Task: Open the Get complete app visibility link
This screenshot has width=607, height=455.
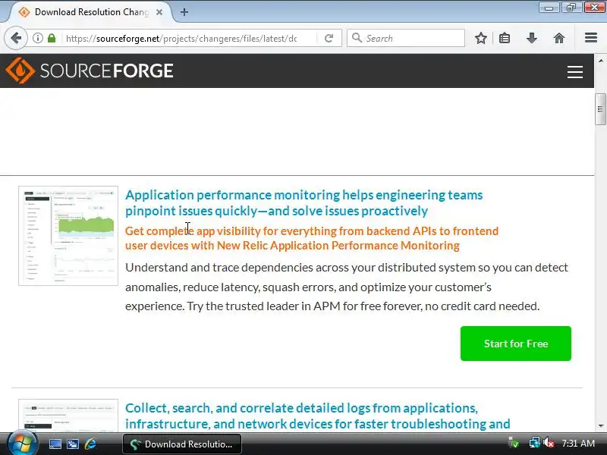Action: (312, 238)
